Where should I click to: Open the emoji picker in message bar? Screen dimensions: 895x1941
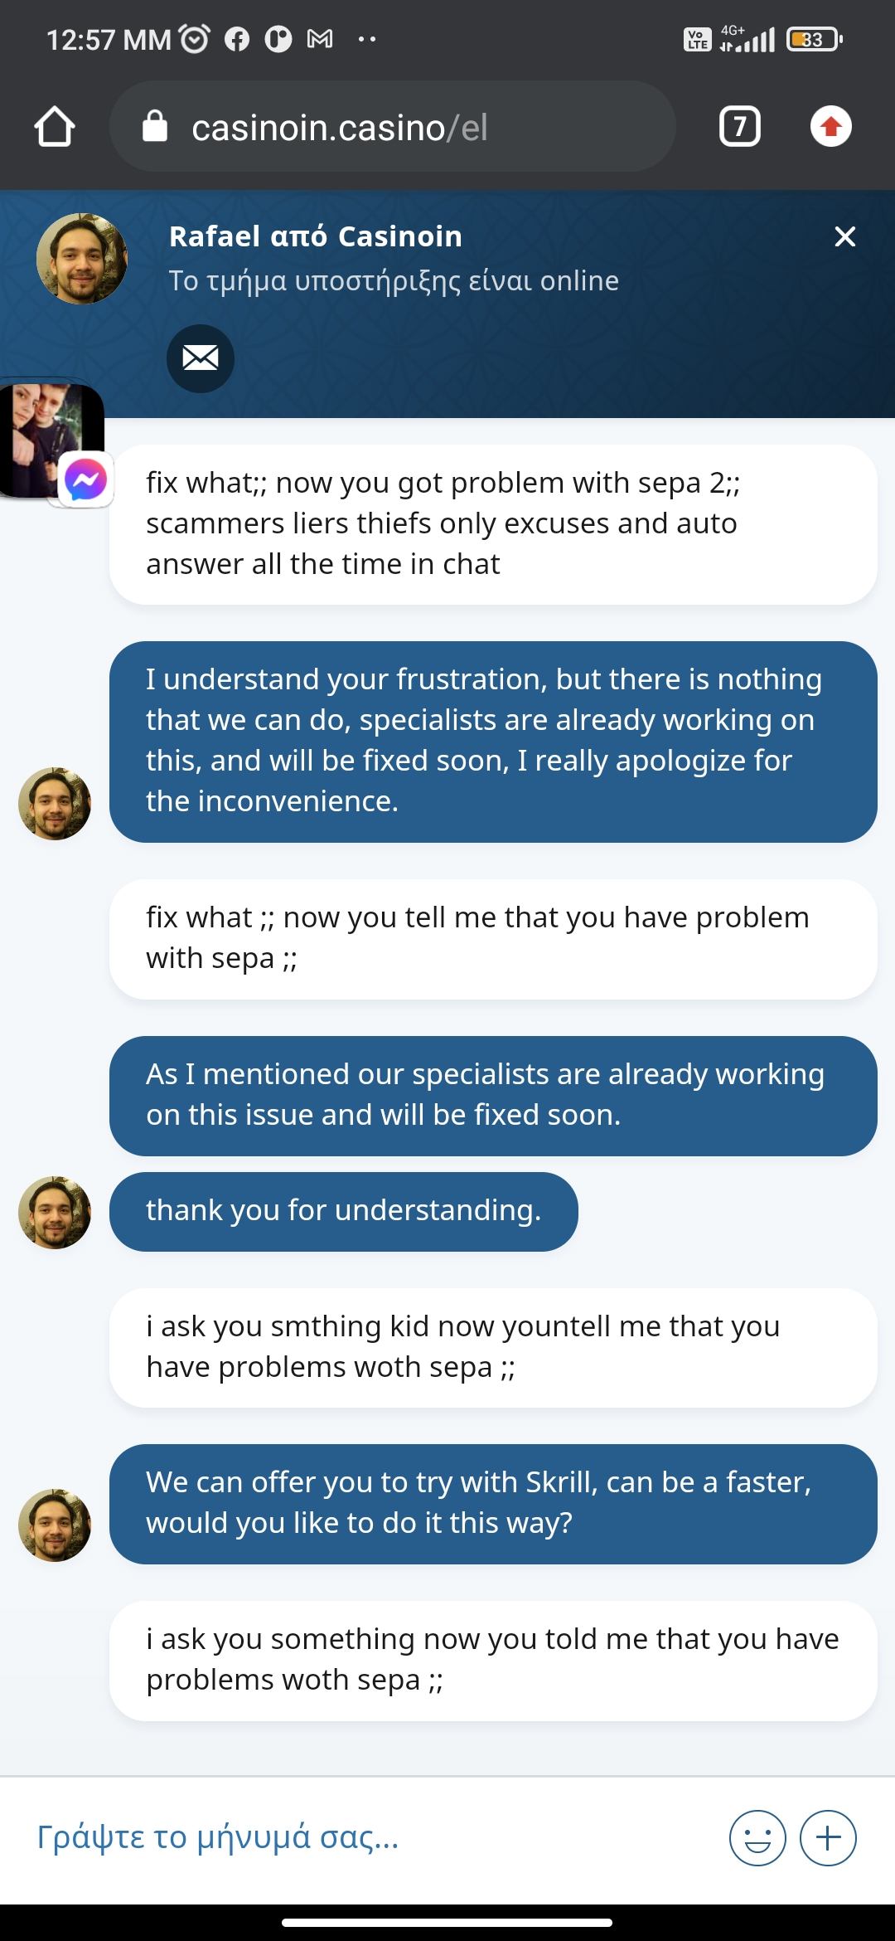tap(757, 1837)
